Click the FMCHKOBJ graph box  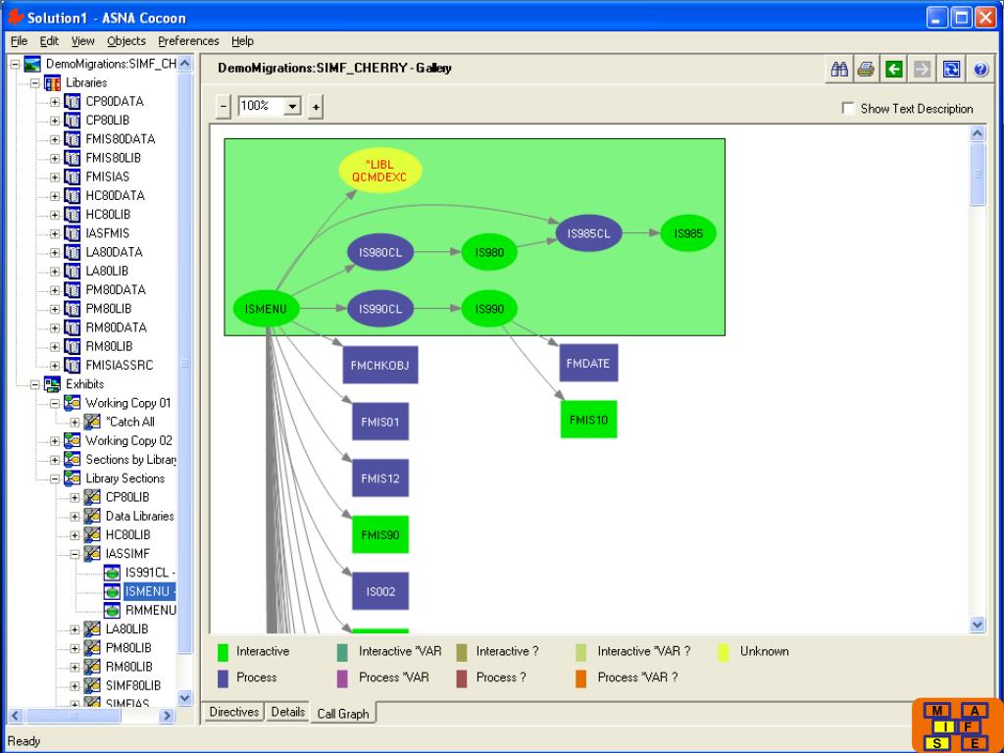380,365
